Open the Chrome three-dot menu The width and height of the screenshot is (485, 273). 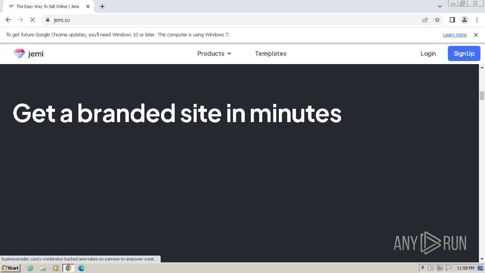477,20
